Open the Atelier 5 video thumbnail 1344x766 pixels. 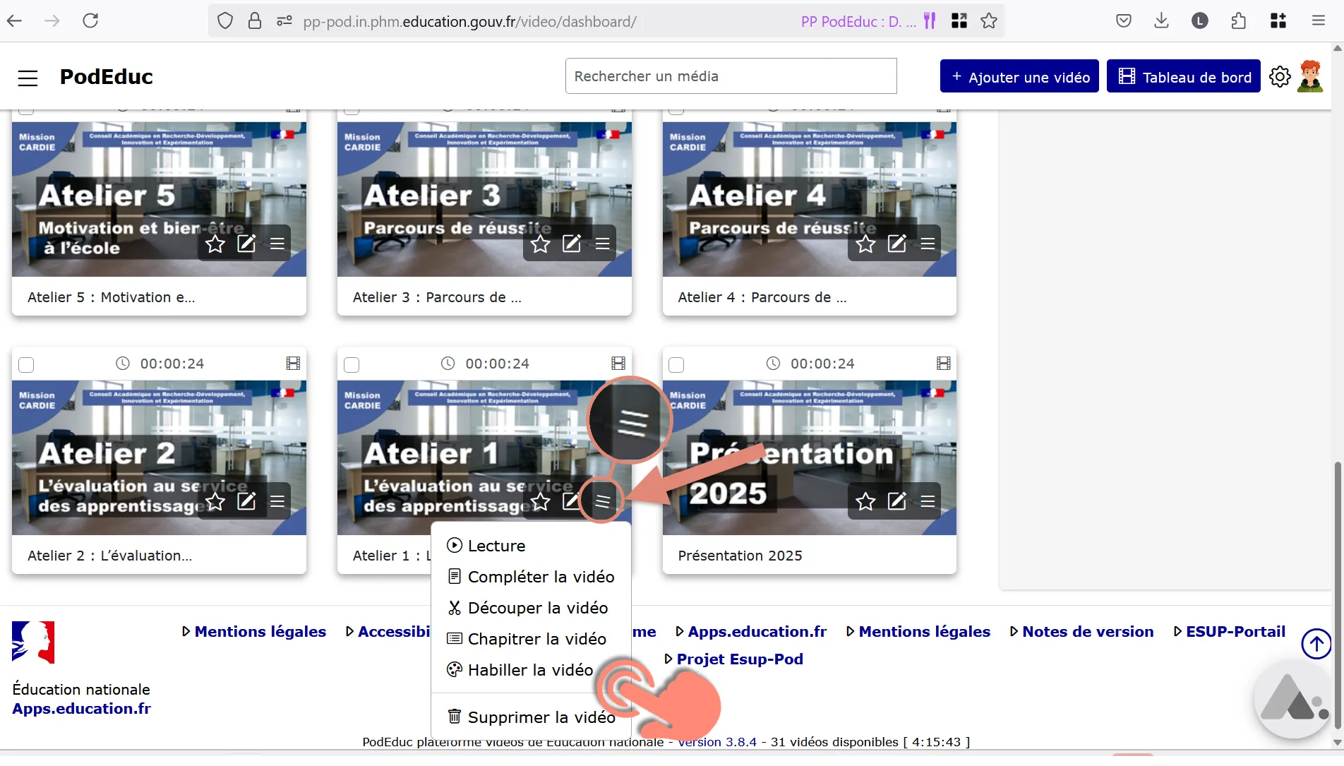coord(159,200)
